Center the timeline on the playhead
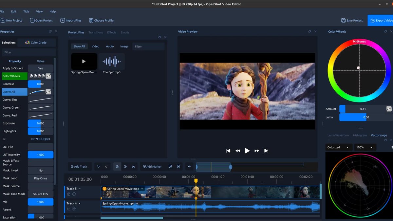393x221 pixels. tap(189, 166)
